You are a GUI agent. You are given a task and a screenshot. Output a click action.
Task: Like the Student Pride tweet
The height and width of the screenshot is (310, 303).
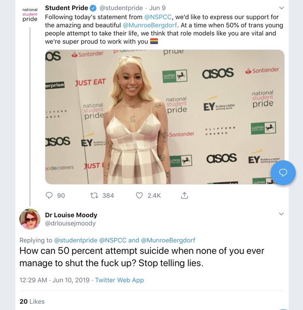[x=140, y=196]
